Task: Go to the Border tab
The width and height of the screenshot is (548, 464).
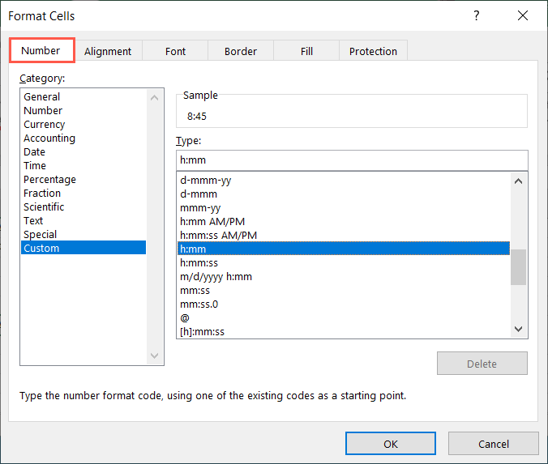Action: click(241, 51)
